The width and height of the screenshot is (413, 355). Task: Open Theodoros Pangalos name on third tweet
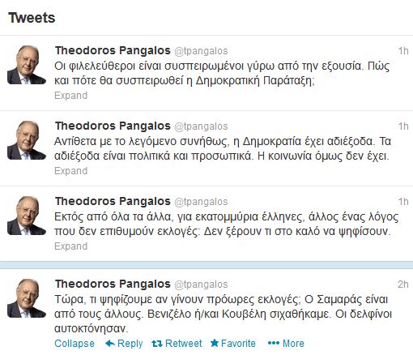(113, 201)
